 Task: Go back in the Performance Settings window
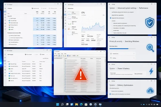[x=110, y=4]
